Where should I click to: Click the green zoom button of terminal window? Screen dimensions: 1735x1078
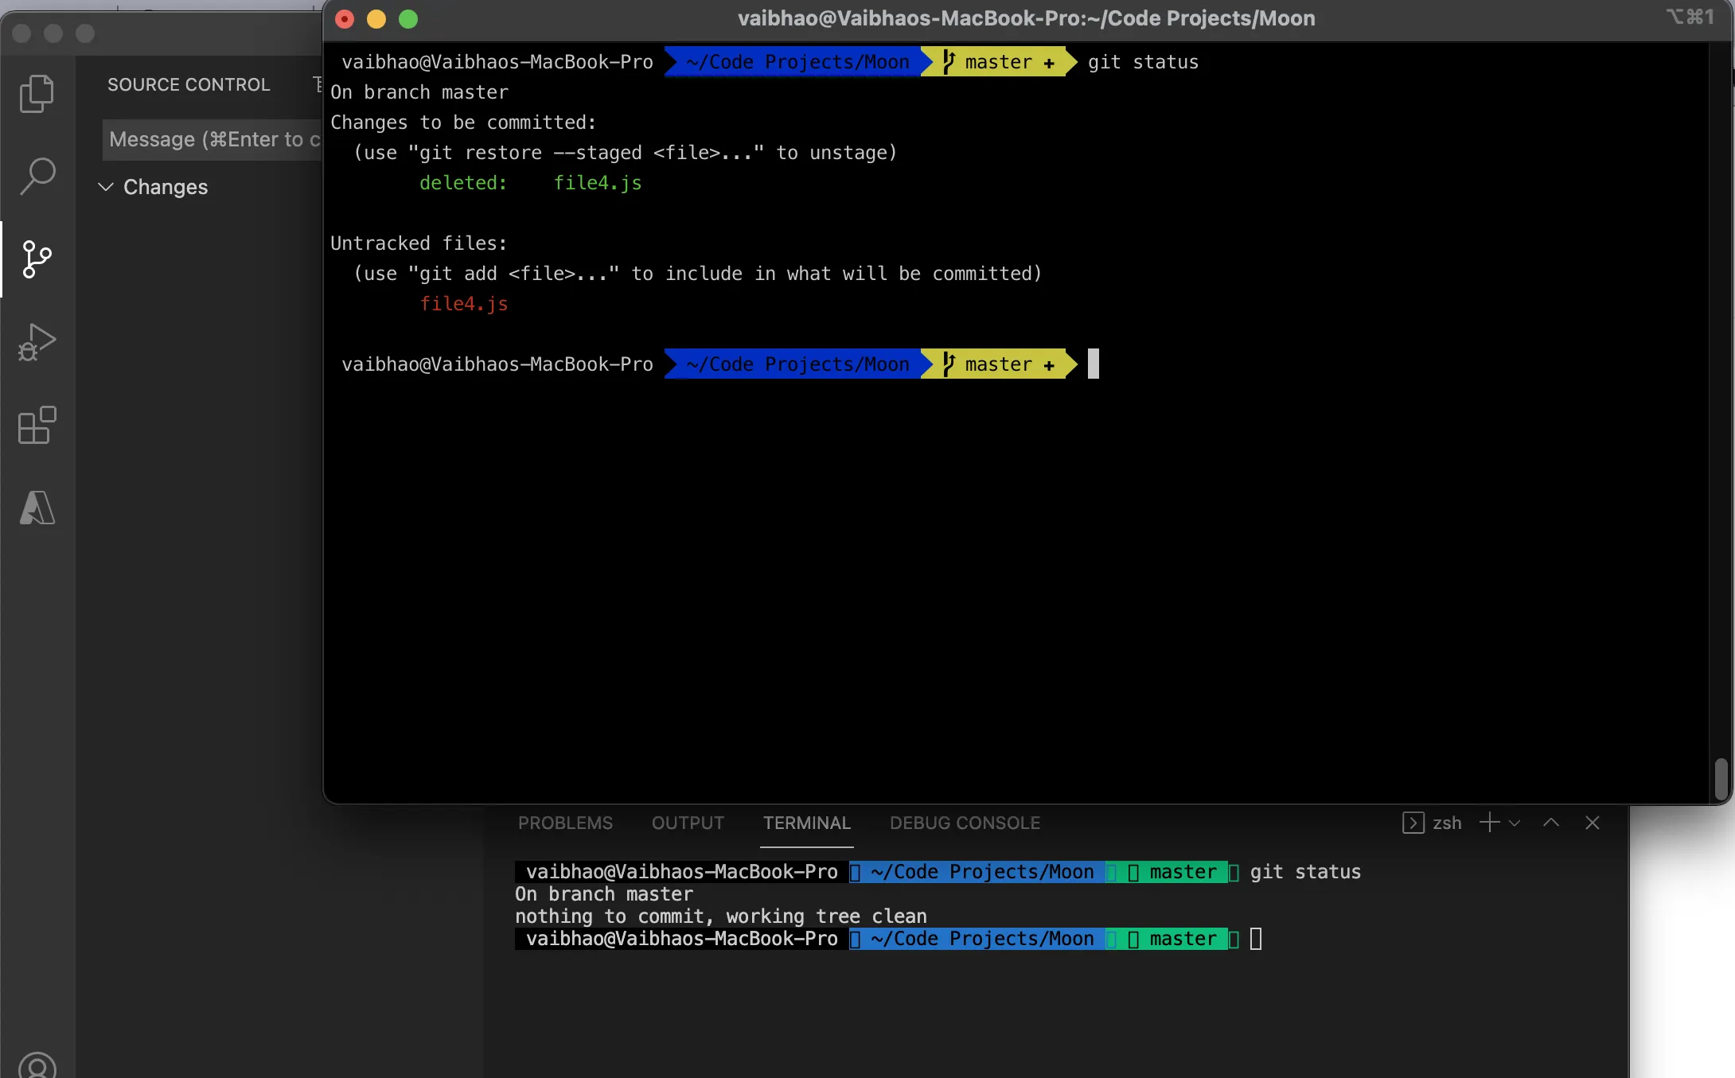click(408, 19)
